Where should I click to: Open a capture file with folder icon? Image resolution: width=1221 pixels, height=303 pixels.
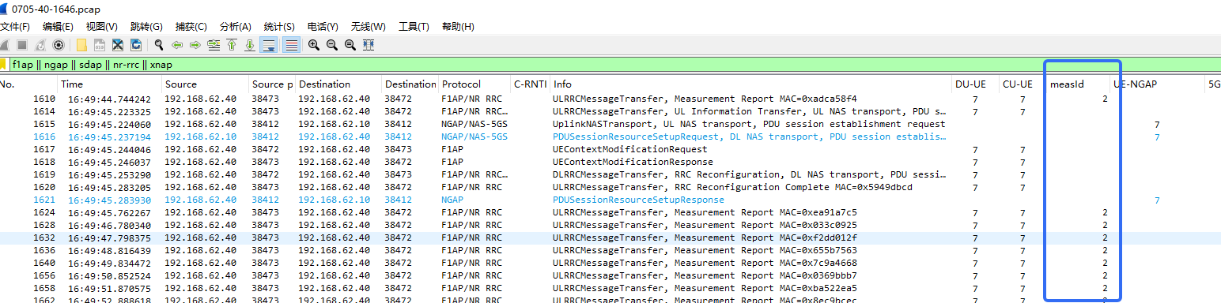tap(81, 45)
